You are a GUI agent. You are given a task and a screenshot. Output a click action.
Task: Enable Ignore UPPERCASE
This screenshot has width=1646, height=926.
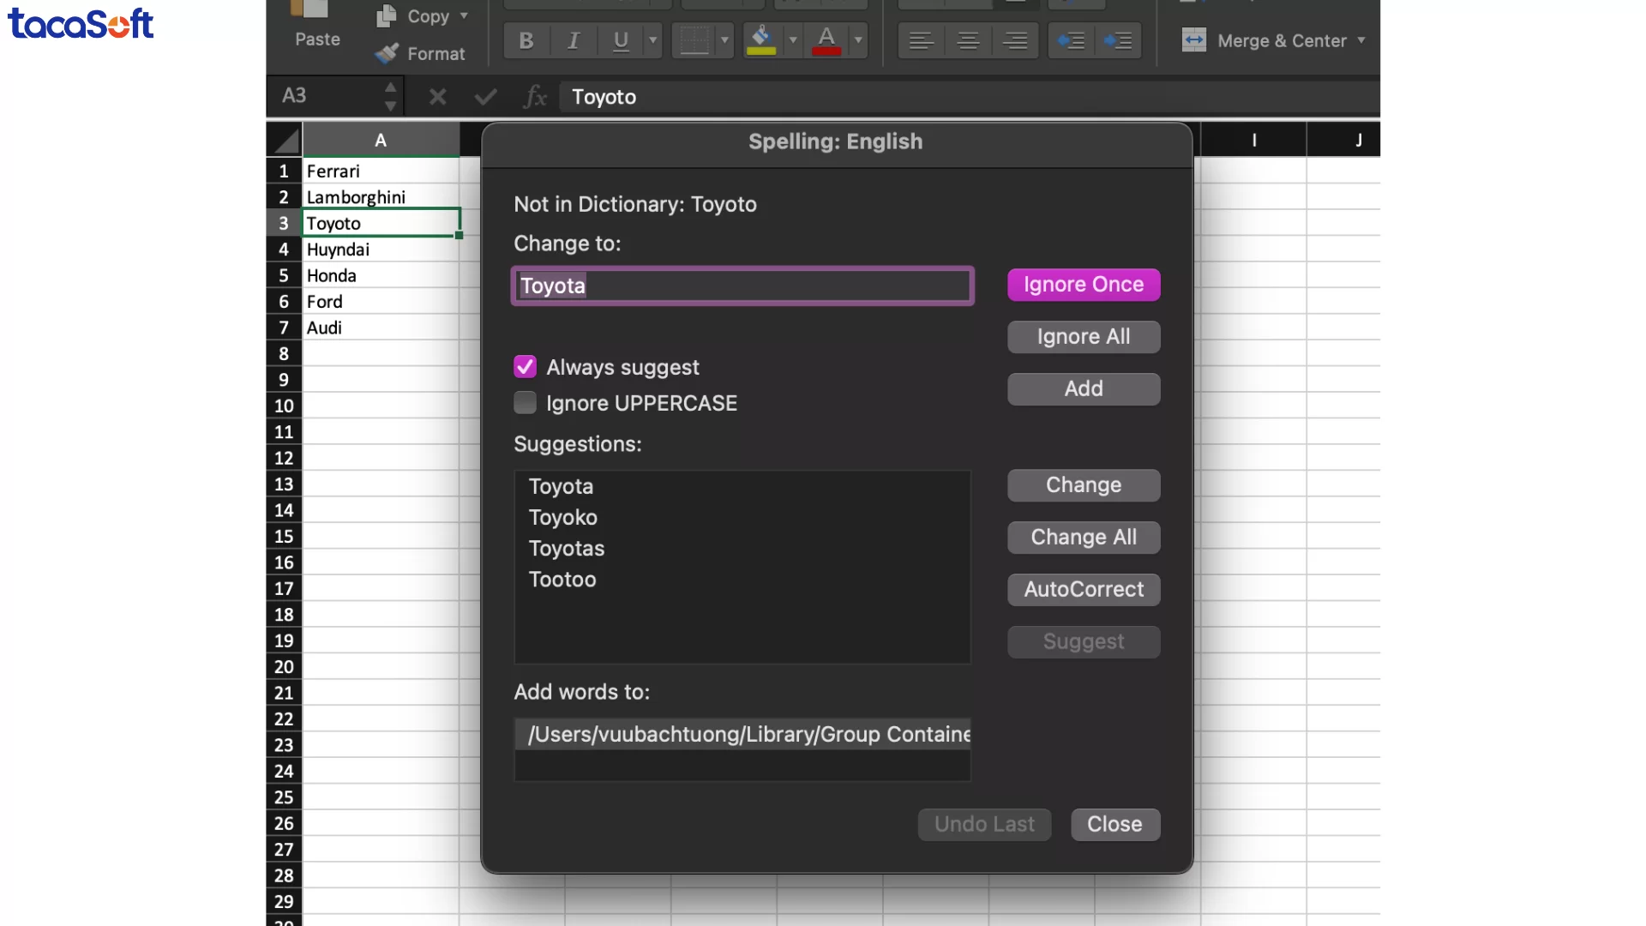pyautogui.click(x=525, y=402)
